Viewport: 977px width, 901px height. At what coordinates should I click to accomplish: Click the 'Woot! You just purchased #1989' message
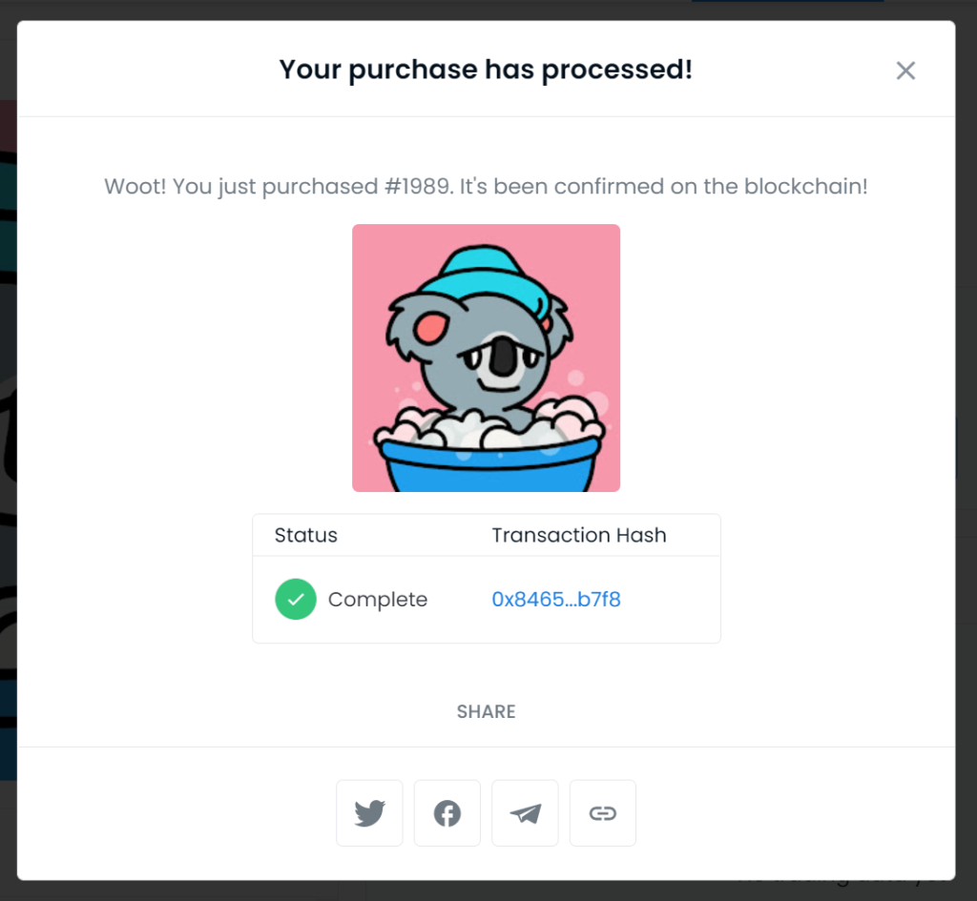486,186
